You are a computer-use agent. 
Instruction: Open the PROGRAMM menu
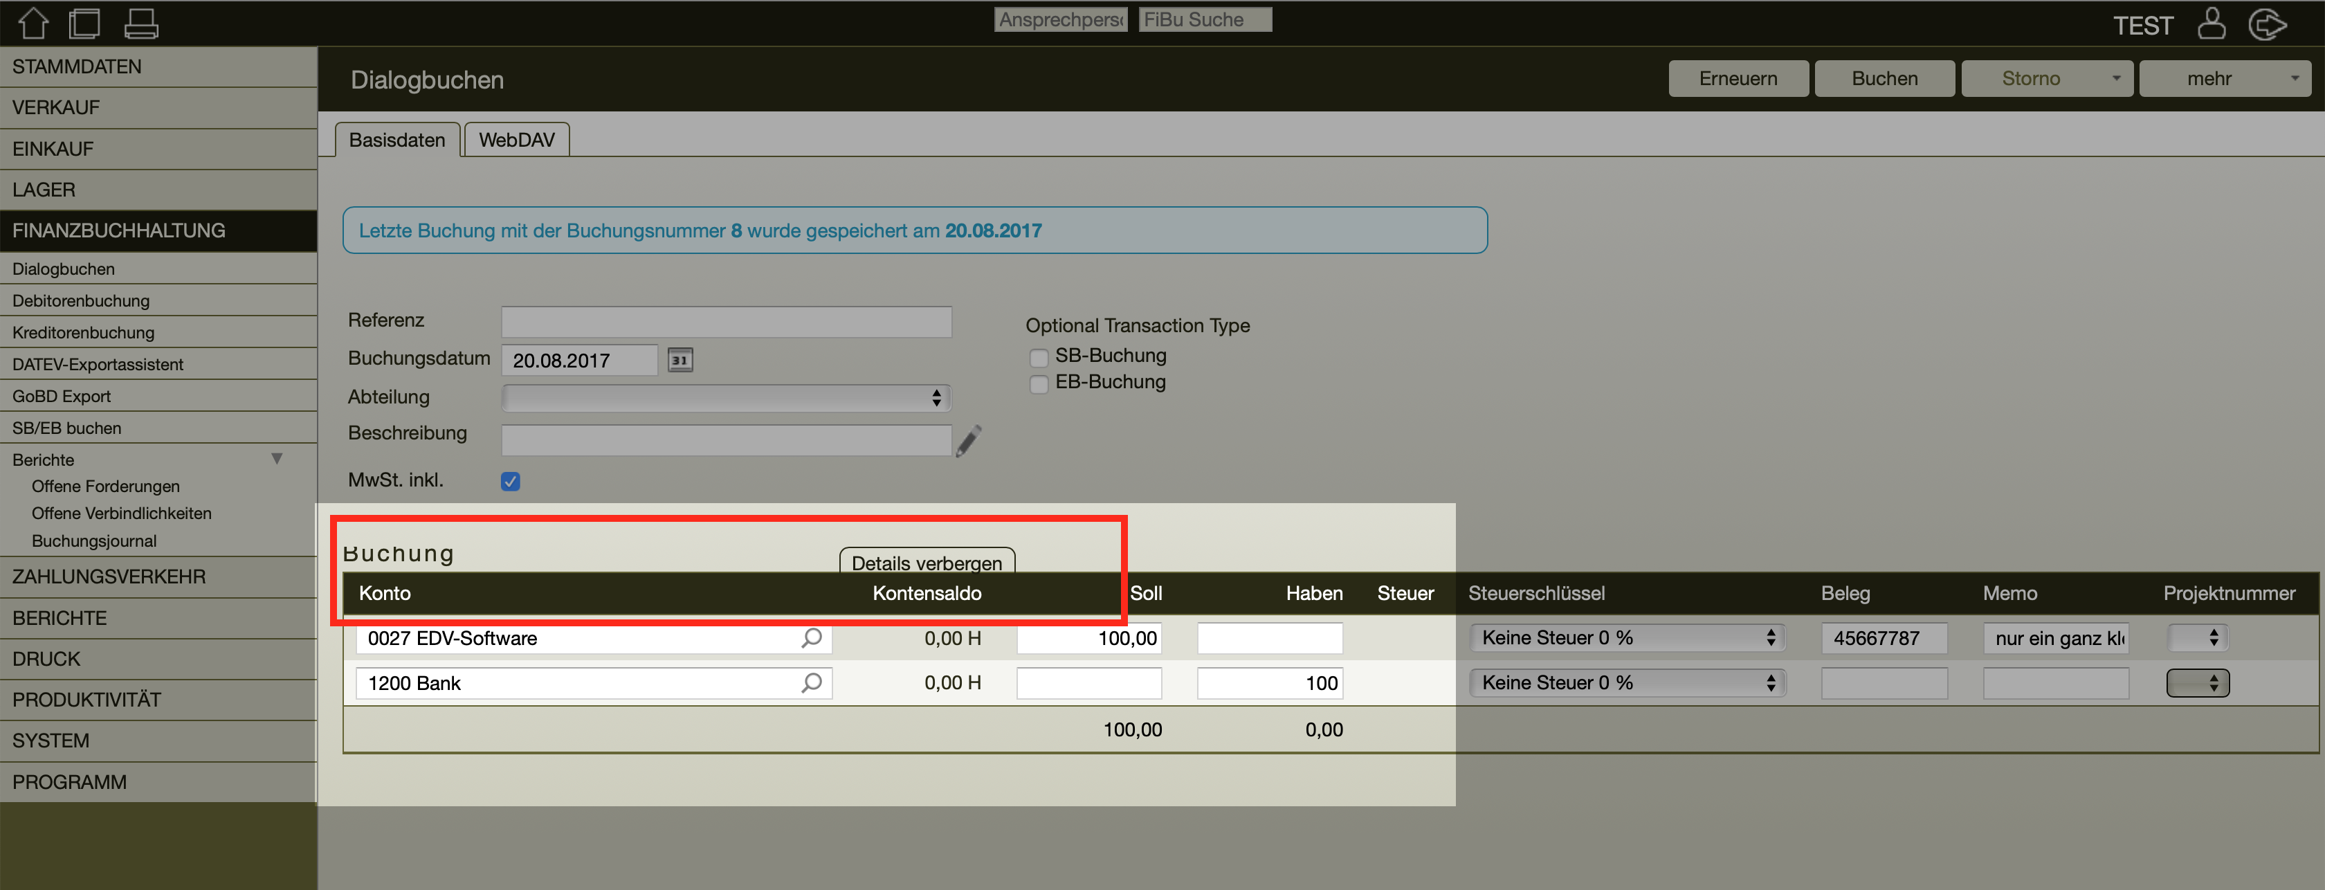158,781
